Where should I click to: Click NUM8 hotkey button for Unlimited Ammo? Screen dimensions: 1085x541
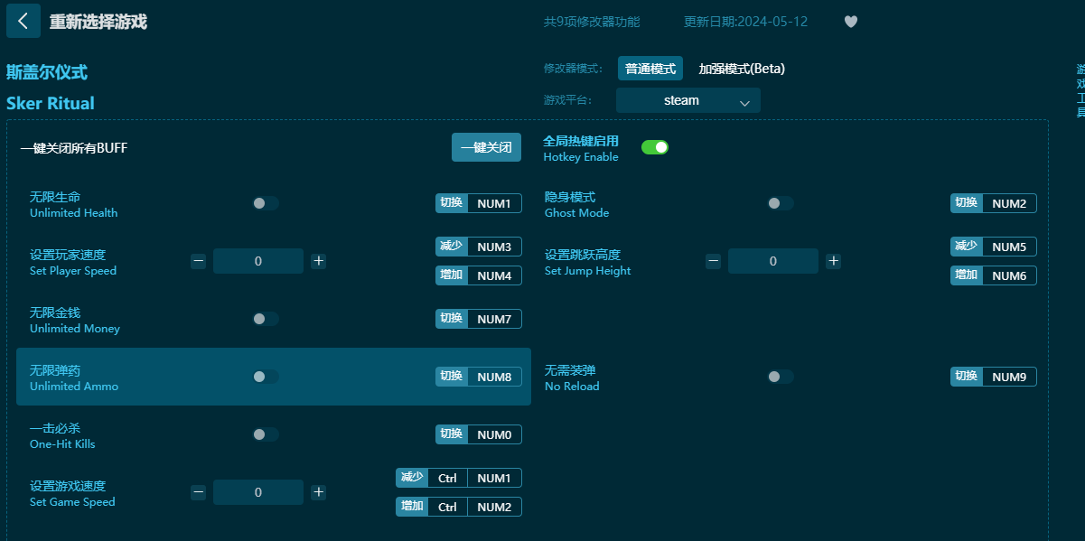pyautogui.click(x=494, y=377)
